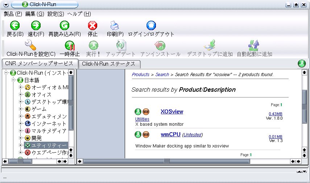Click the Run (実行!) toolbar icon
The height and width of the screenshot is (183, 310).
[93, 45]
